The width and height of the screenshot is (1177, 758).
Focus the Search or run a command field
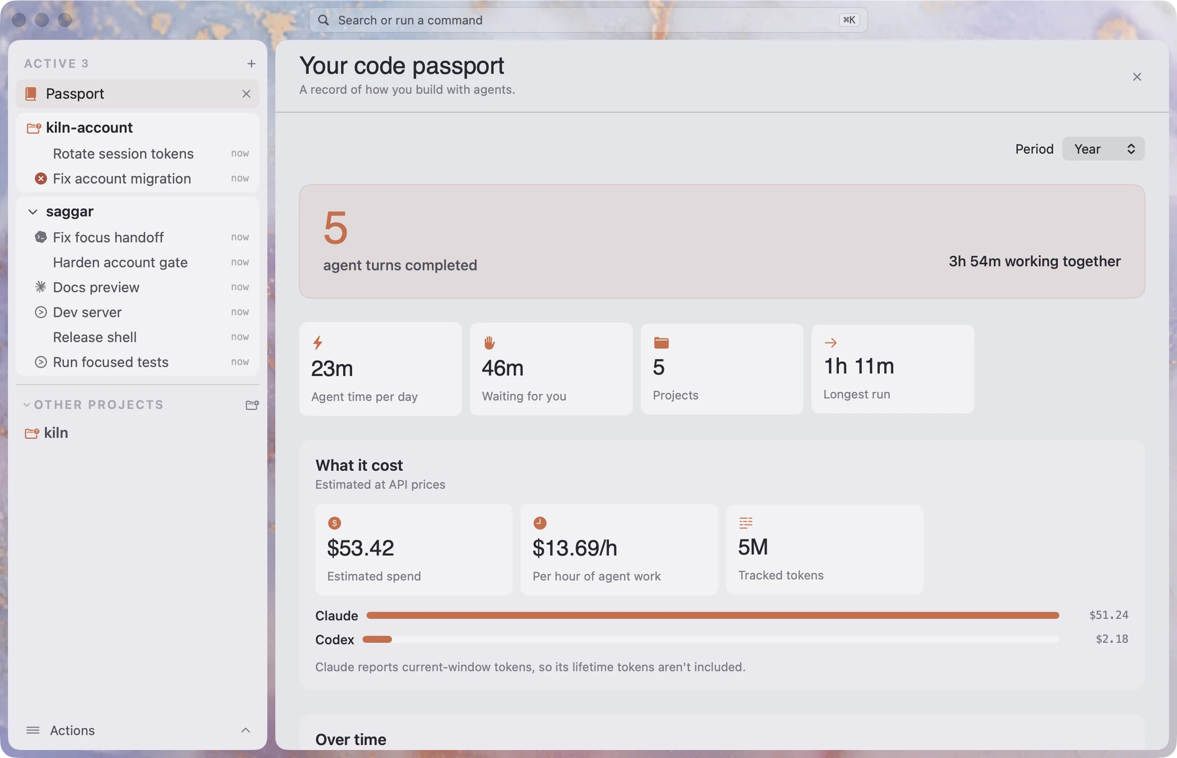588,20
